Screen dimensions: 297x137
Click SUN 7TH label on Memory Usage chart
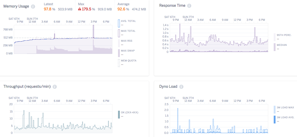(32, 19)
